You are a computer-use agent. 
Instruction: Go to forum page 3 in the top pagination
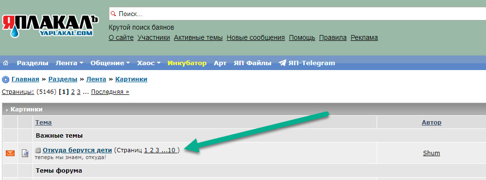79,92
